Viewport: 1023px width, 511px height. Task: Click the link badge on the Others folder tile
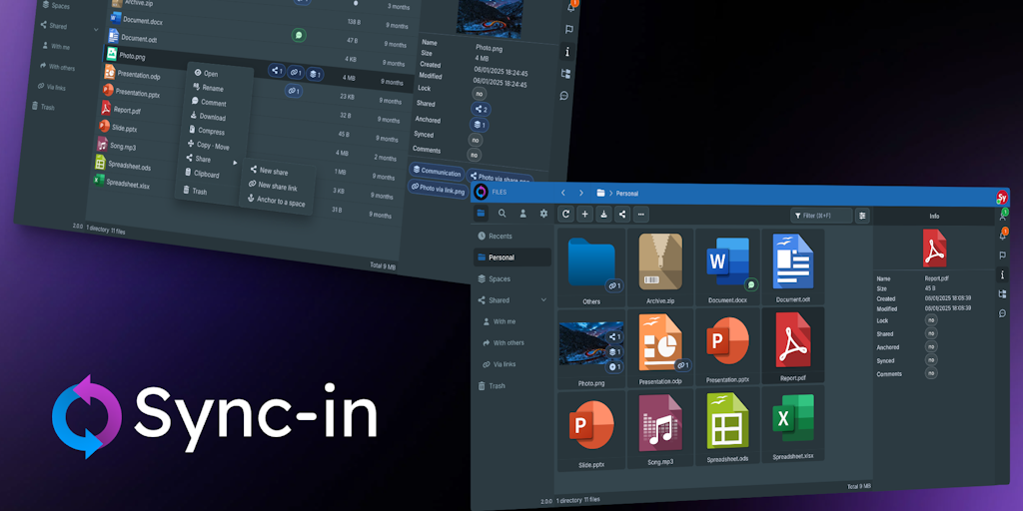pyautogui.click(x=614, y=286)
